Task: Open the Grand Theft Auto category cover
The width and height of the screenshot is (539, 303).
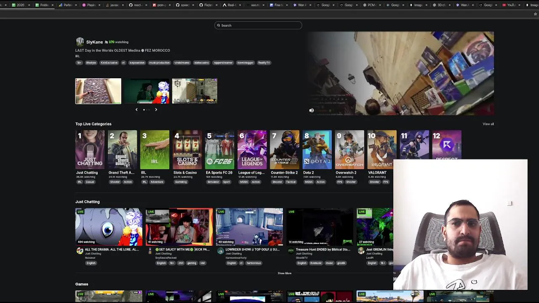Action: [x=122, y=149]
